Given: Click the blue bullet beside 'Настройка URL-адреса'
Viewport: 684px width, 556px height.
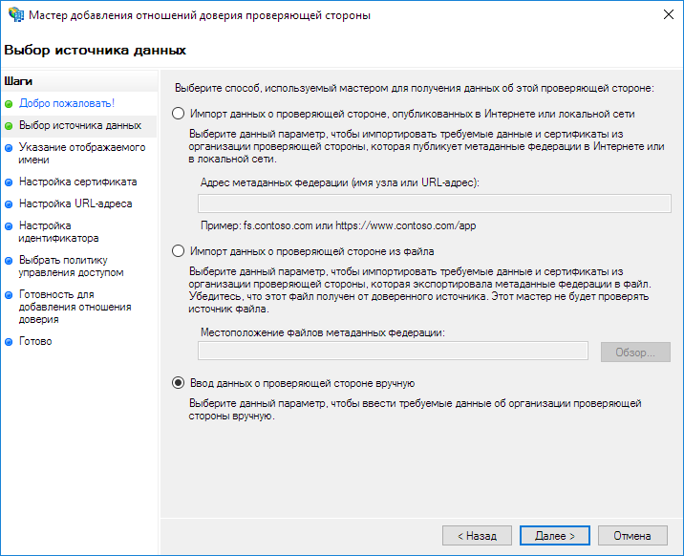Looking at the screenshot, I should point(9,204).
